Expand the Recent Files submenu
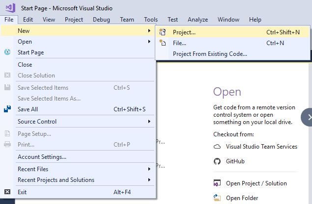The width and height of the screenshot is (312, 204). click(x=149, y=169)
